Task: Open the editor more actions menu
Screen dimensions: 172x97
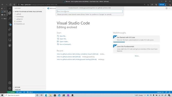Action: click(x=170, y=8)
